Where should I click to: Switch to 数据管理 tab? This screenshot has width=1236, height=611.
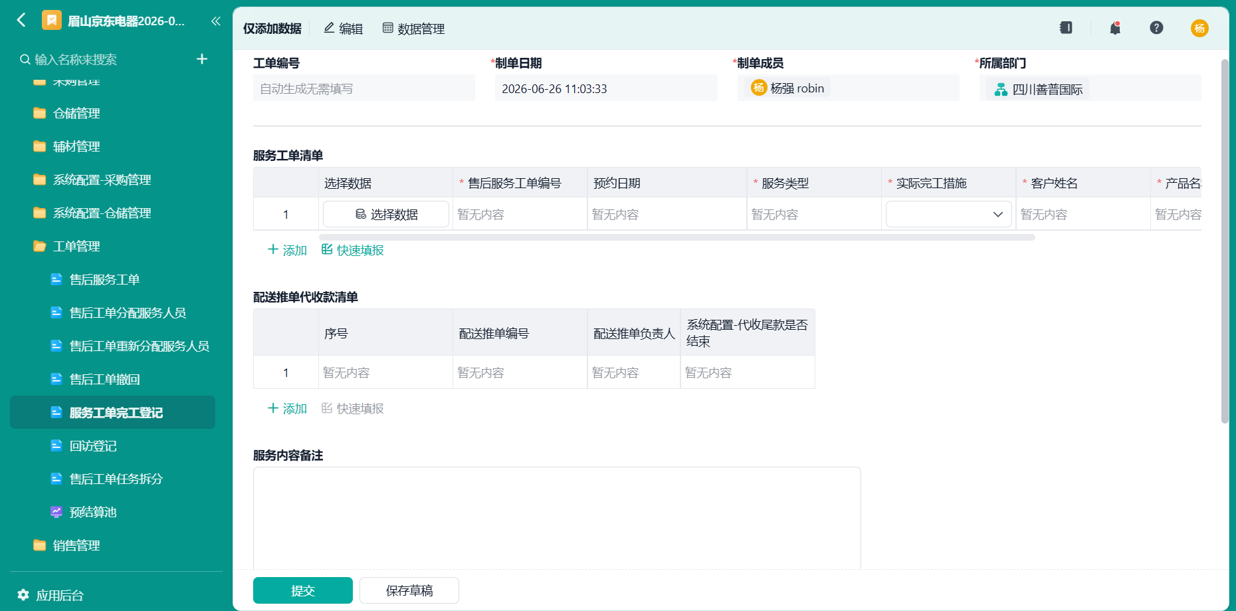point(413,29)
